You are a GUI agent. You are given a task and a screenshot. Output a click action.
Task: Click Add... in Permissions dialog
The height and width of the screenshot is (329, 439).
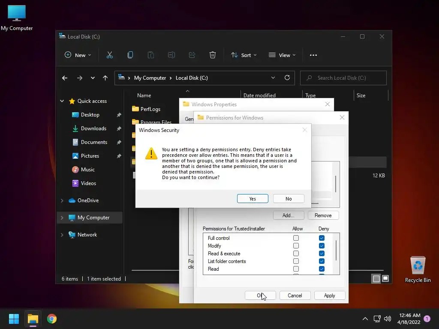point(289,215)
